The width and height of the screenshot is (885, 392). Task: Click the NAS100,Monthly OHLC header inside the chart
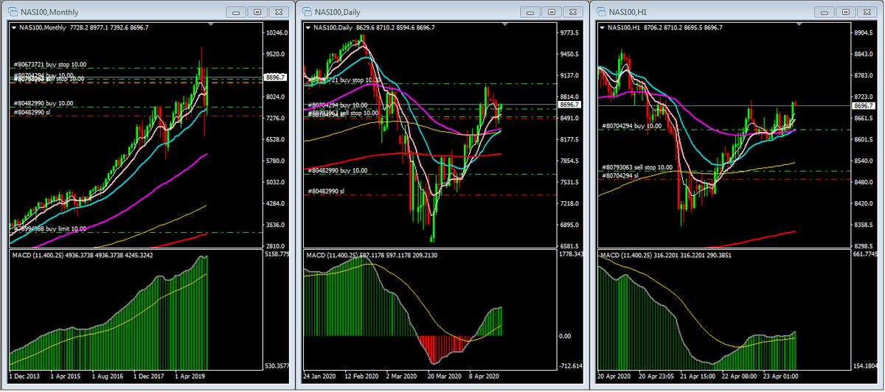[83, 27]
